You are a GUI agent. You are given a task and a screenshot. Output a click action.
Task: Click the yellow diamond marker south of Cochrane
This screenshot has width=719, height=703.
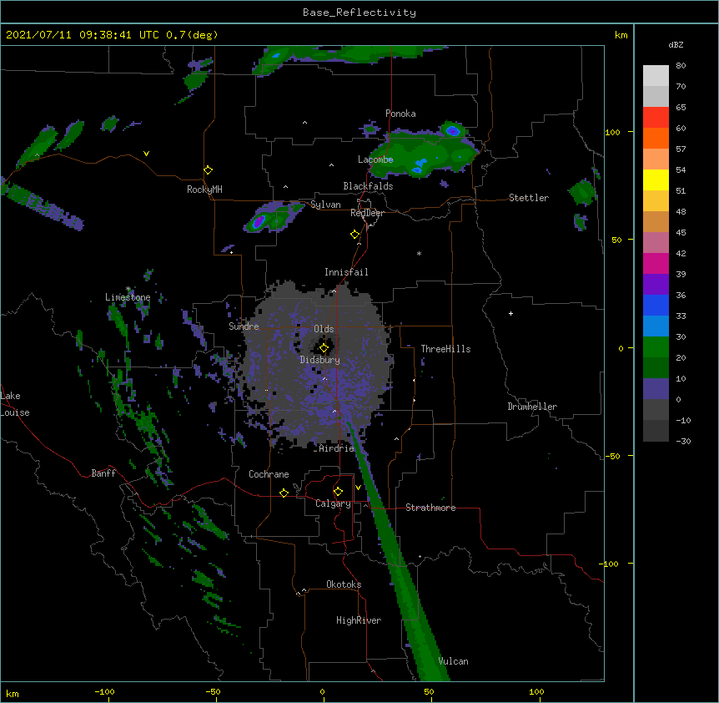[284, 493]
